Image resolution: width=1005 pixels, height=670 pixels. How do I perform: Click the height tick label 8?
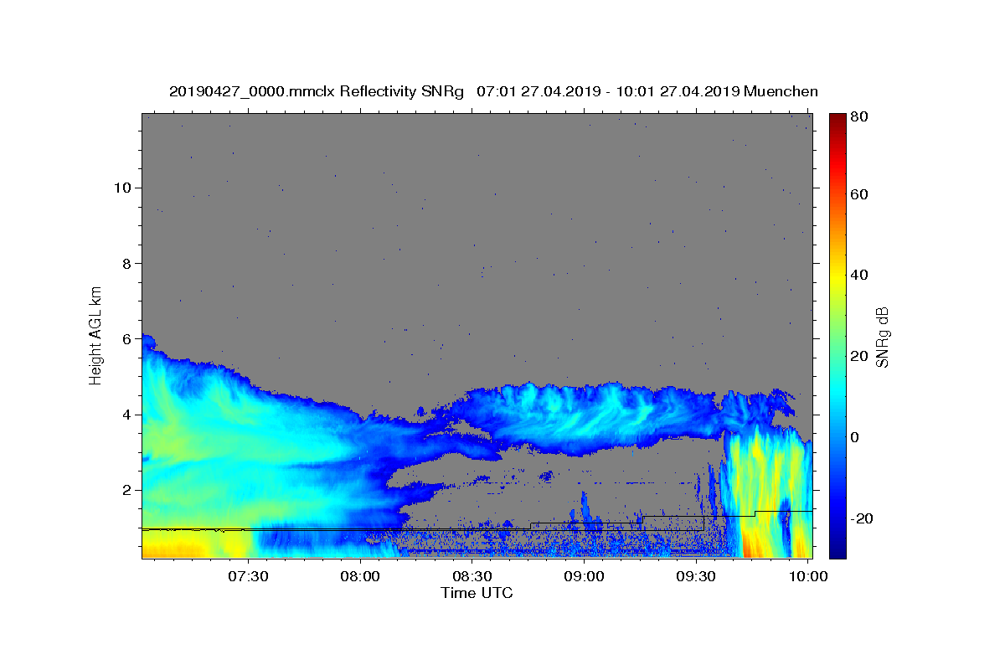pyautogui.click(x=125, y=263)
